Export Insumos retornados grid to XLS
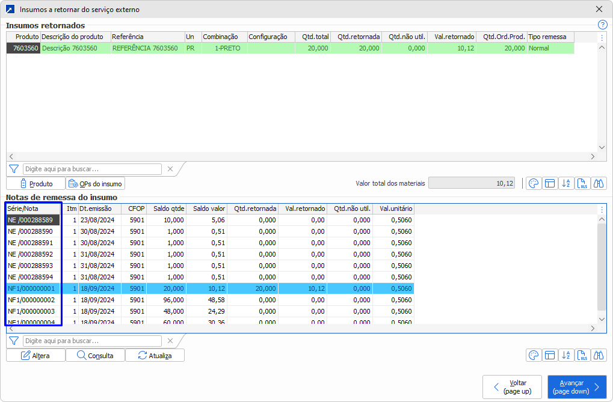Screen dimensions: 613x402 coord(582,184)
